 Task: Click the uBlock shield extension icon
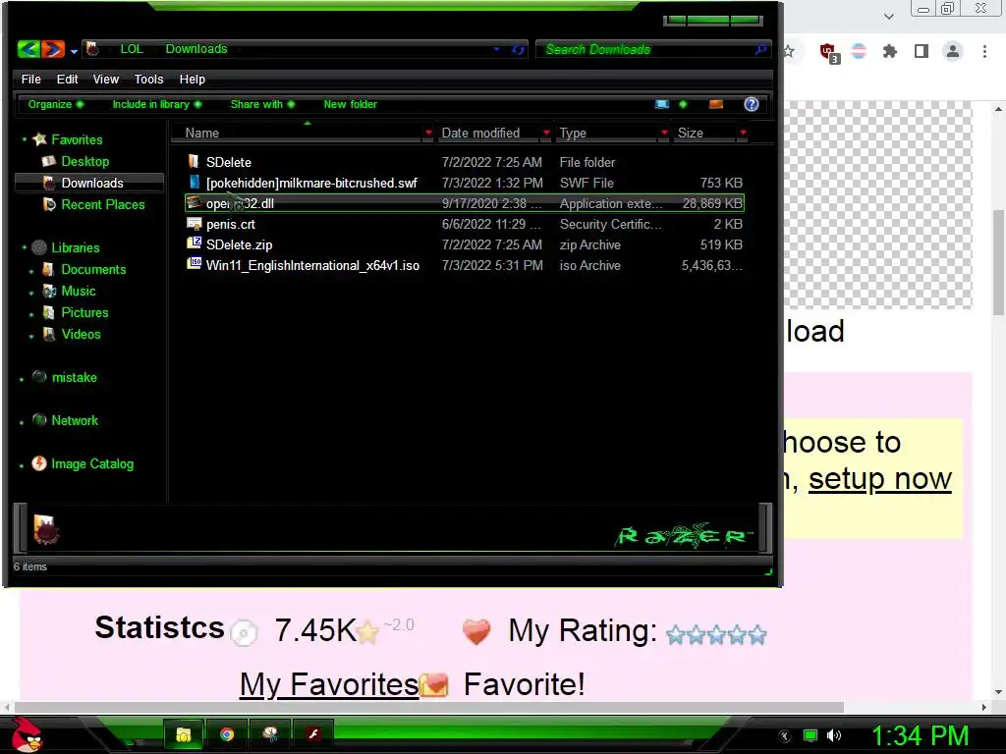coord(829,52)
